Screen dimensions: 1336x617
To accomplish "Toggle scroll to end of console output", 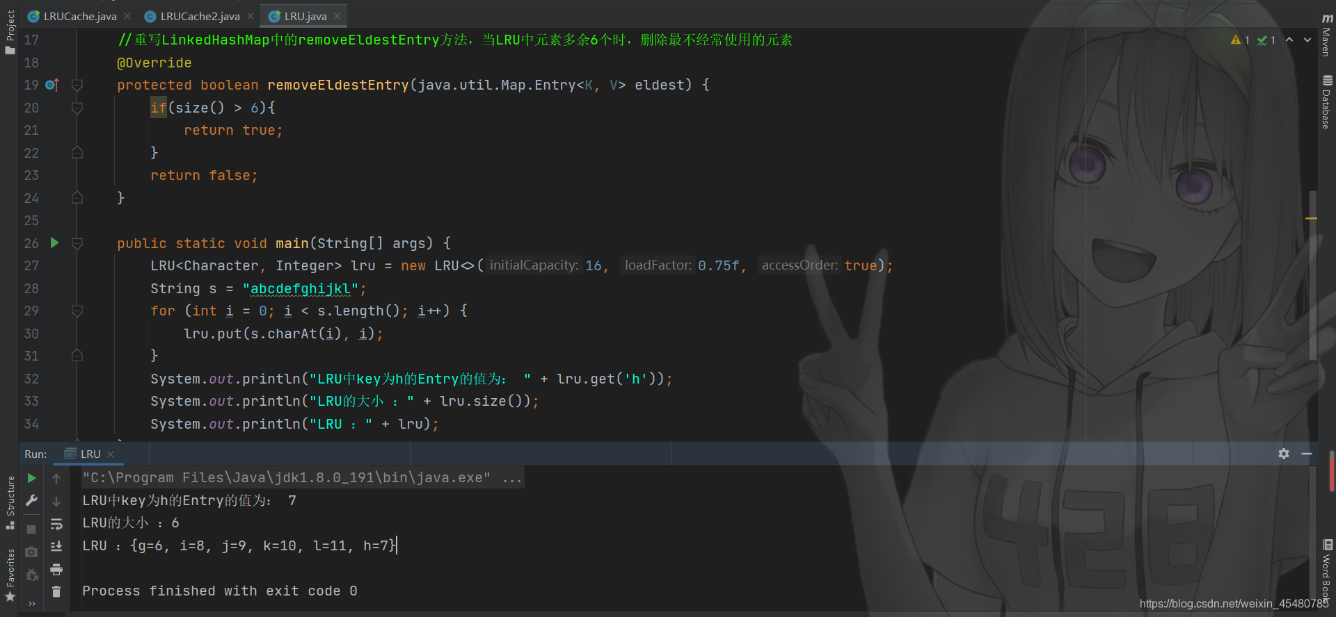I will coord(56,547).
